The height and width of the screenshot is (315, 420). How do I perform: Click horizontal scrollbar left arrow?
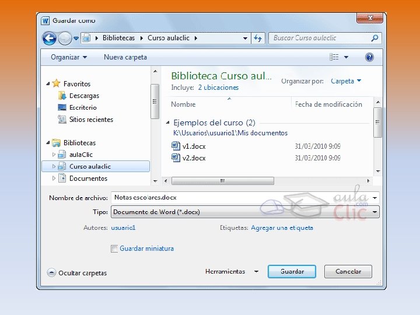point(166,181)
